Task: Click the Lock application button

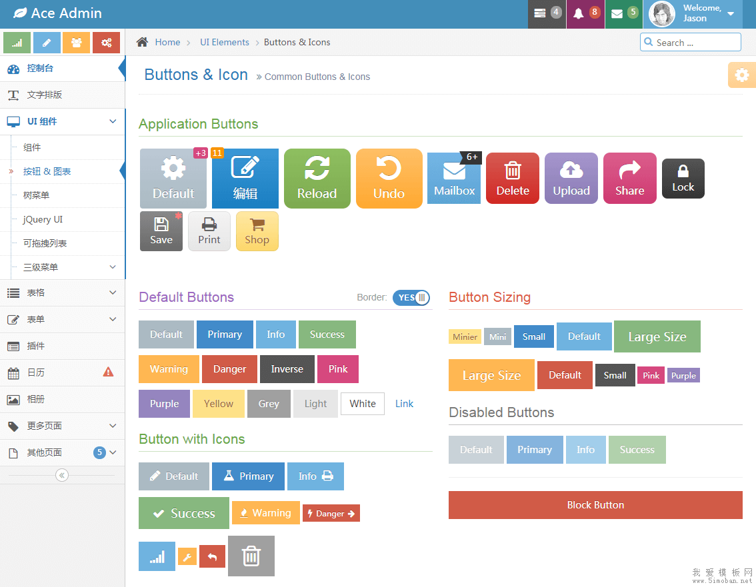Action: tap(683, 179)
